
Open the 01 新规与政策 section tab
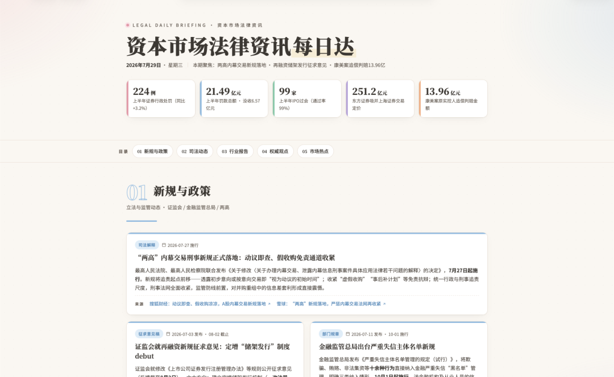tap(152, 151)
